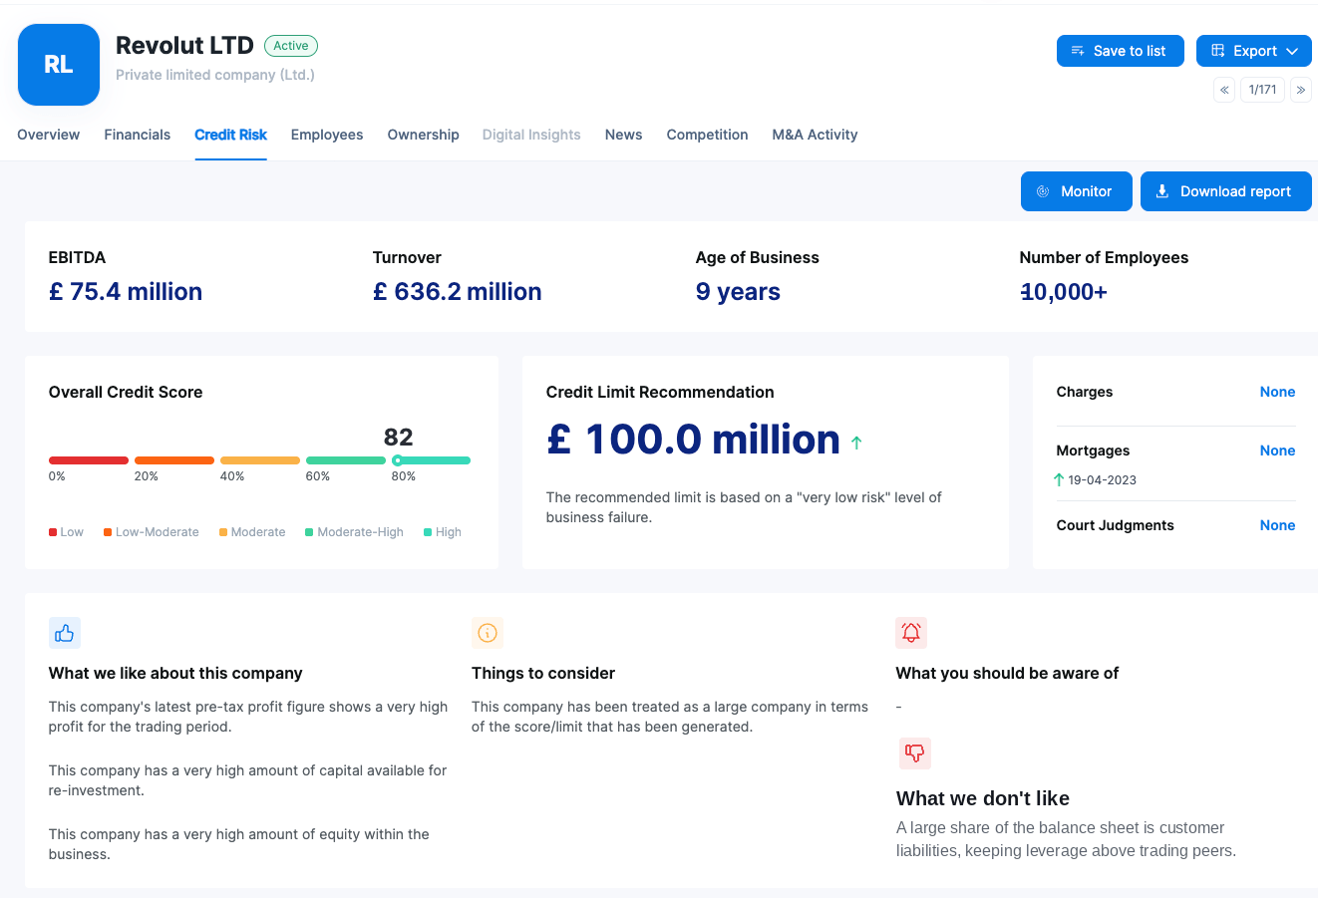The width and height of the screenshot is (1318, 898).
Task: Click the red alarm bell icon
Action: pyautogui.click(x=911, y=633)
